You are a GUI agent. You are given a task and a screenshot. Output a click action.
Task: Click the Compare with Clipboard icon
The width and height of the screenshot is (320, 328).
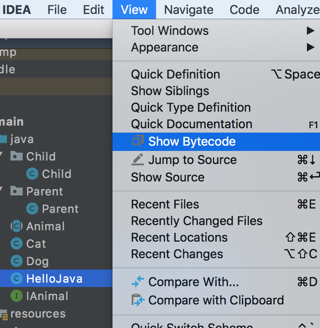click(138, 300)
